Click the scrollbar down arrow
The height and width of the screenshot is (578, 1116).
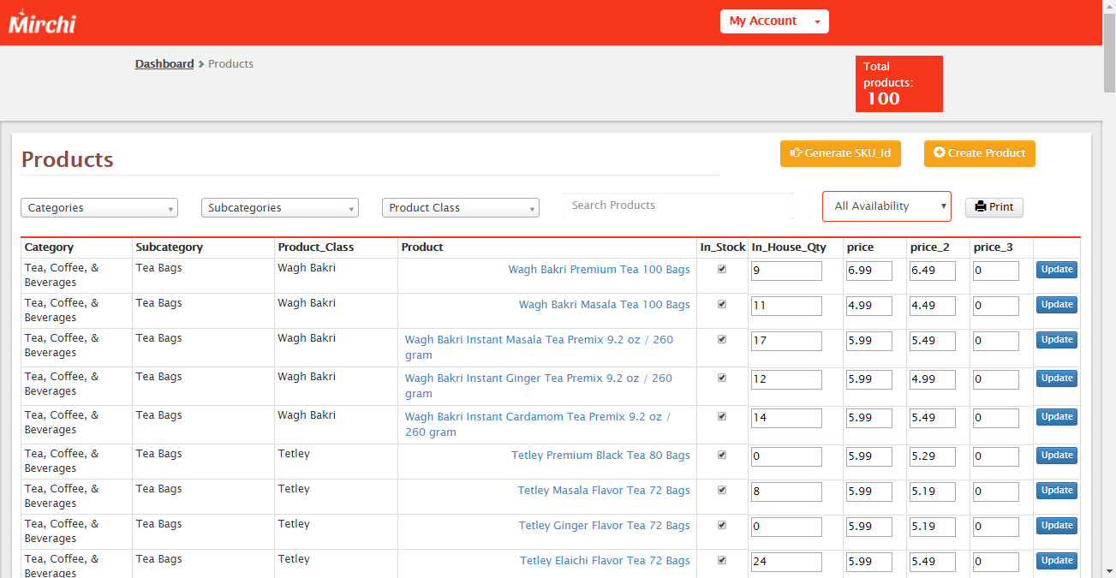click(1109, 570)
